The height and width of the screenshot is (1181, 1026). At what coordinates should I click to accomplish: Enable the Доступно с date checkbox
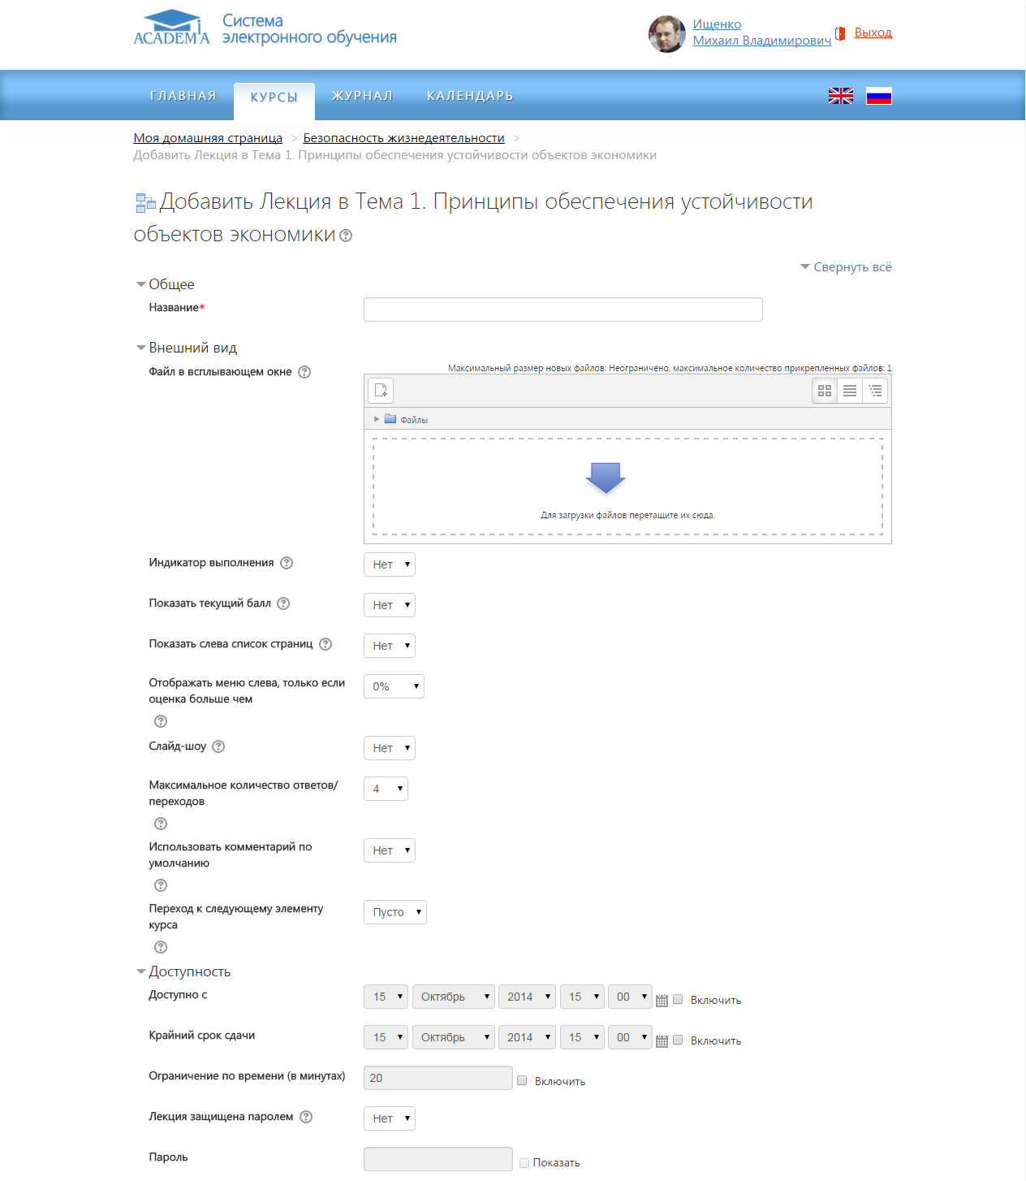[679, 1000]
